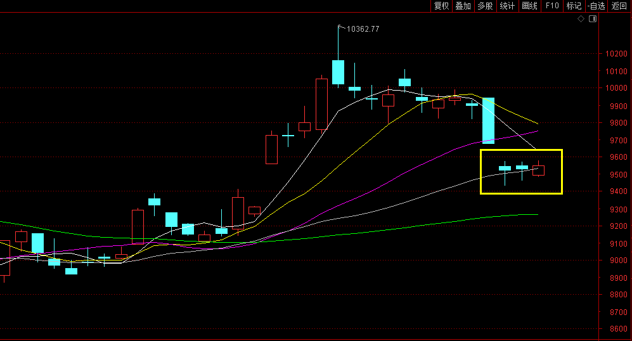Click the 9000 price axis label

click(x=618, y=261)
